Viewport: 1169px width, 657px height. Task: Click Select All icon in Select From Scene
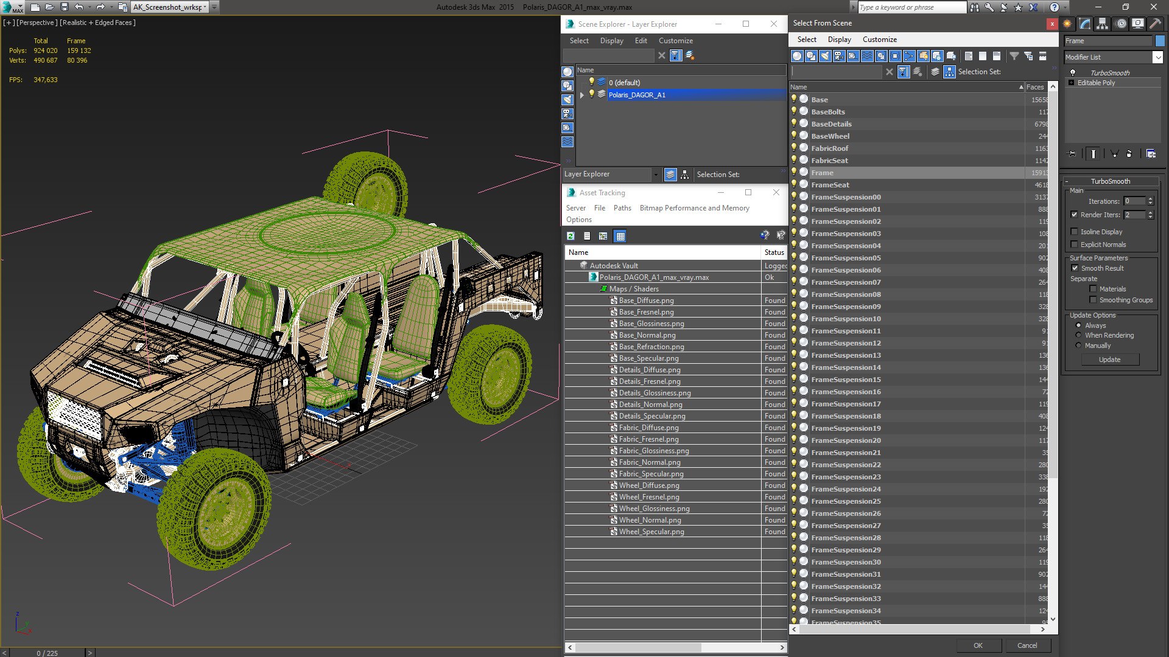(969, 56)
